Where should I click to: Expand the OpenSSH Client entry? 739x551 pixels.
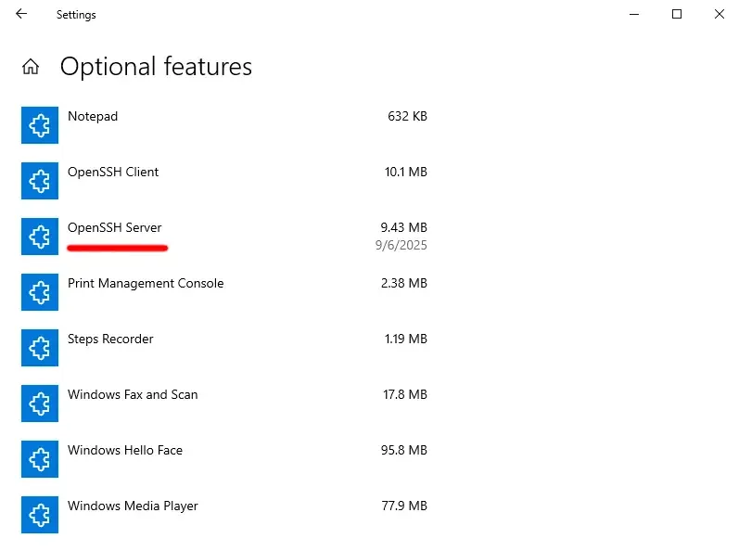113,173
